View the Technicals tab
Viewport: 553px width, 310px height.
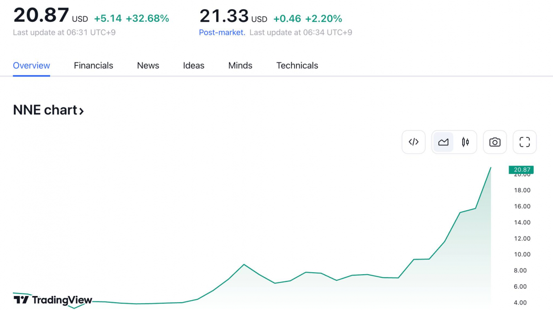(x=297, y=65)
